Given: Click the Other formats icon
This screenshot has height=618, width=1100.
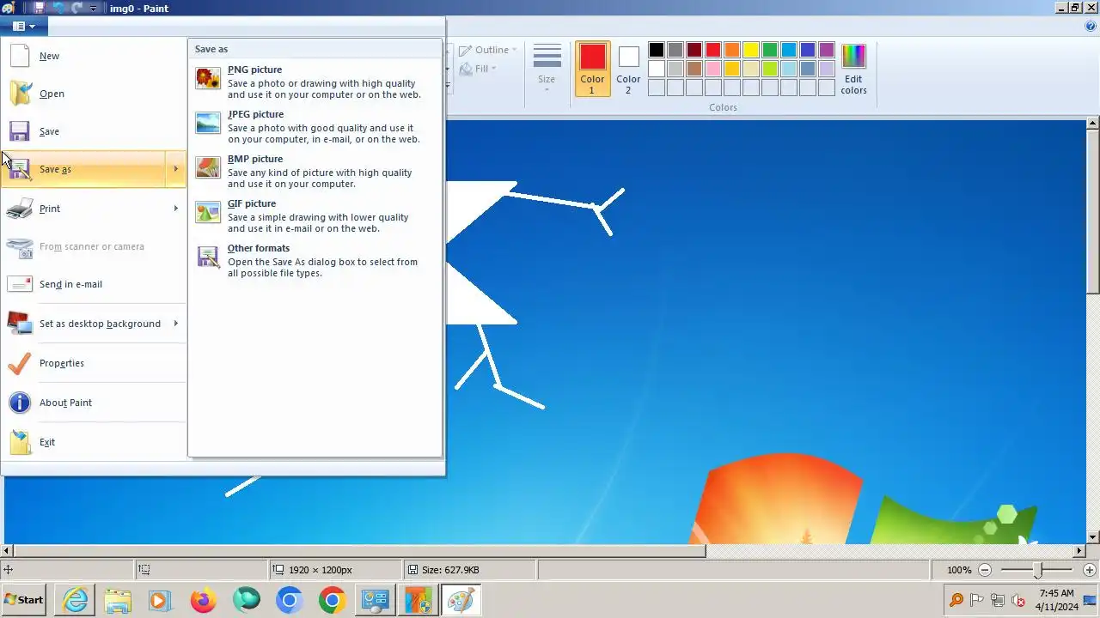Looking at the screenshot, I should [208, 257].
